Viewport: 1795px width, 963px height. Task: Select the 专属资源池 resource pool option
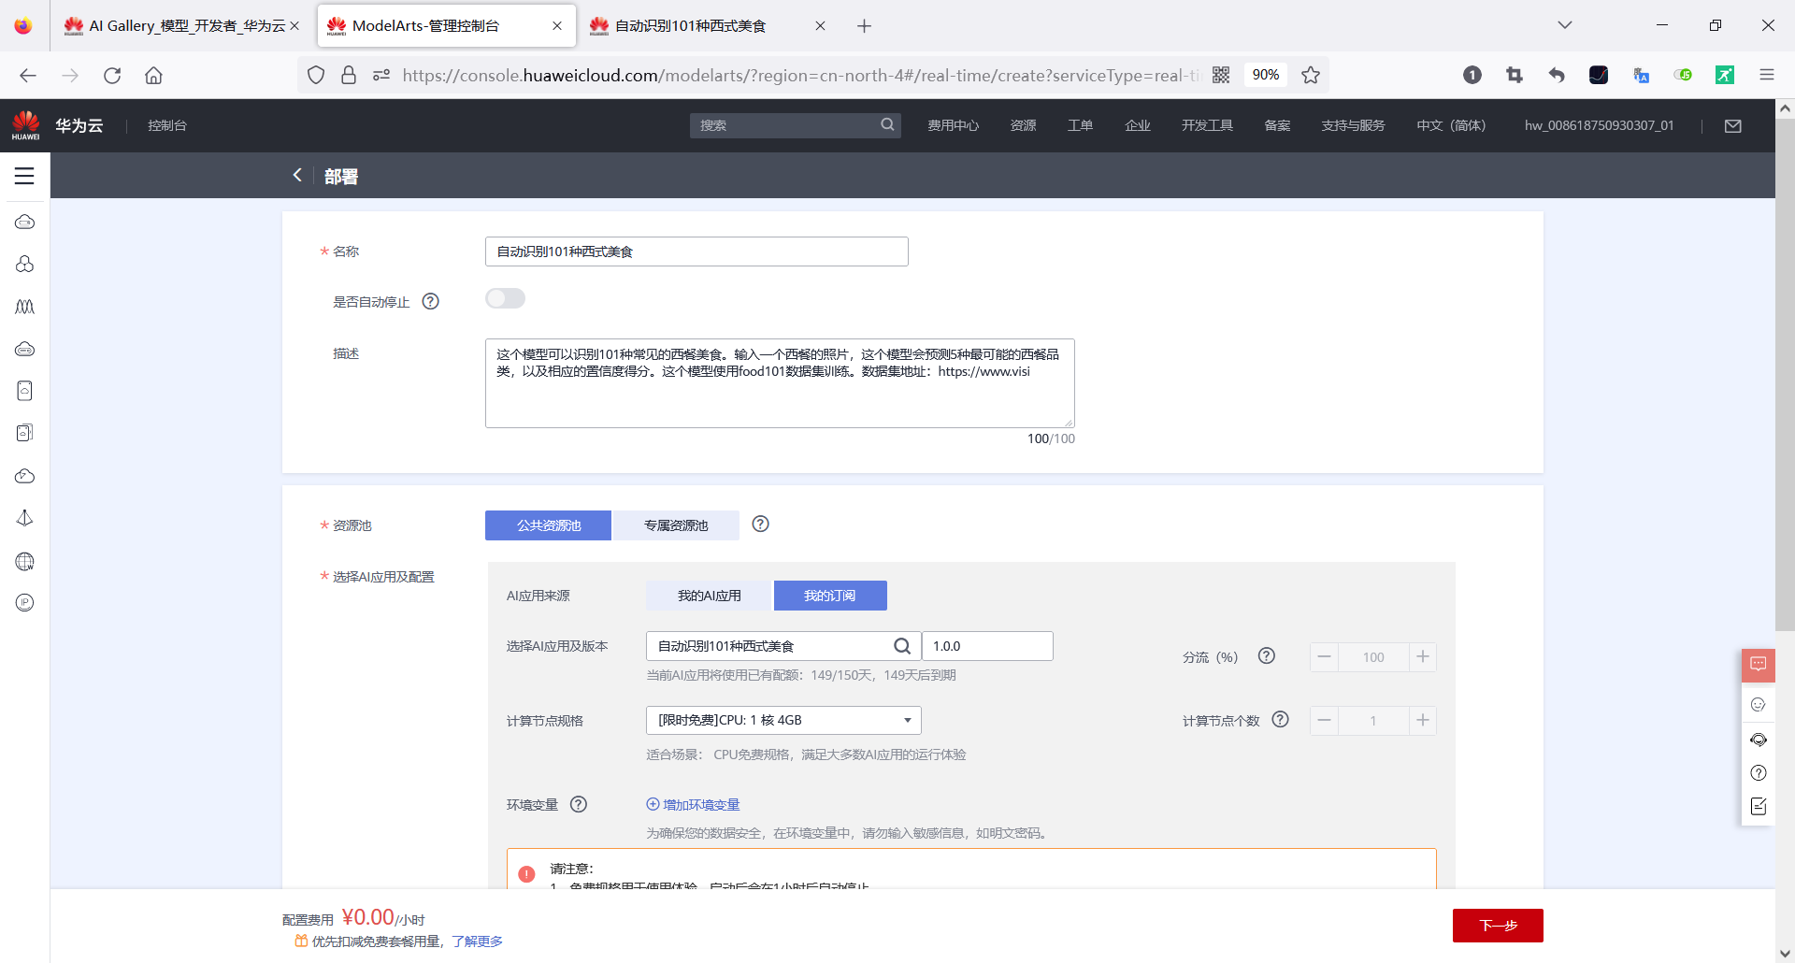(676, 525)
